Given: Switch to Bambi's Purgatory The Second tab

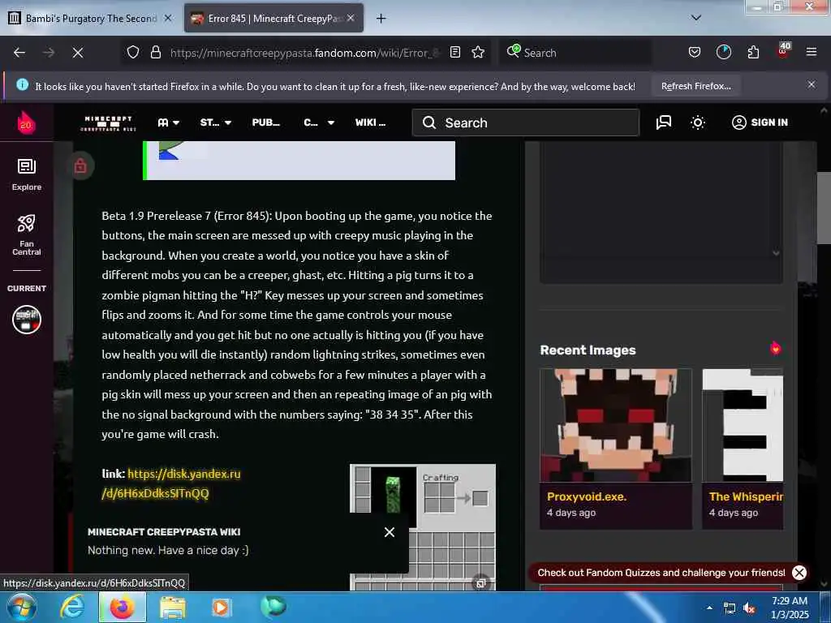Looking at the screenshot, I should 91,19.
